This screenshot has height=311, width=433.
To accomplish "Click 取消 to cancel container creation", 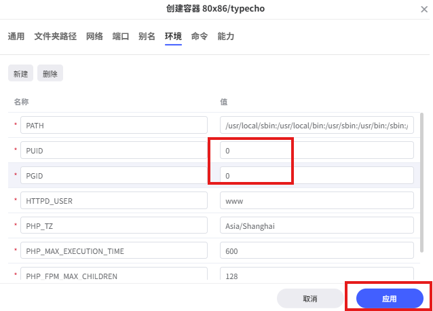I will 310,299.
